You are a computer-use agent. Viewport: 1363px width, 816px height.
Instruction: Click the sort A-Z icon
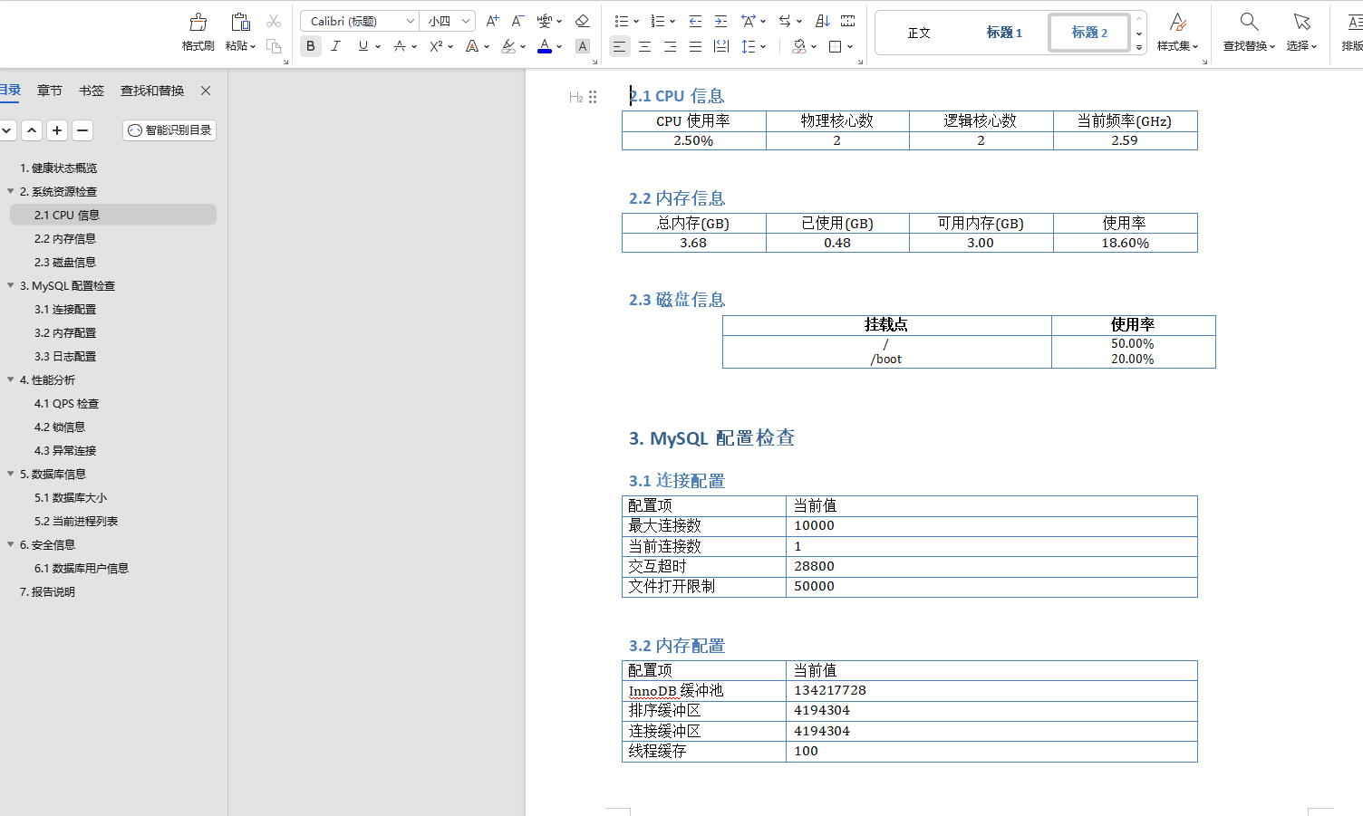tap(822, 21)
